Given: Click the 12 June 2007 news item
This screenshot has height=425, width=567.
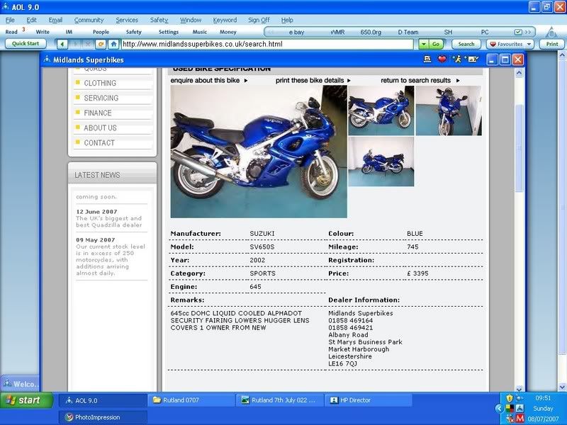Looking at the screenshot, I should click(109, 218).
